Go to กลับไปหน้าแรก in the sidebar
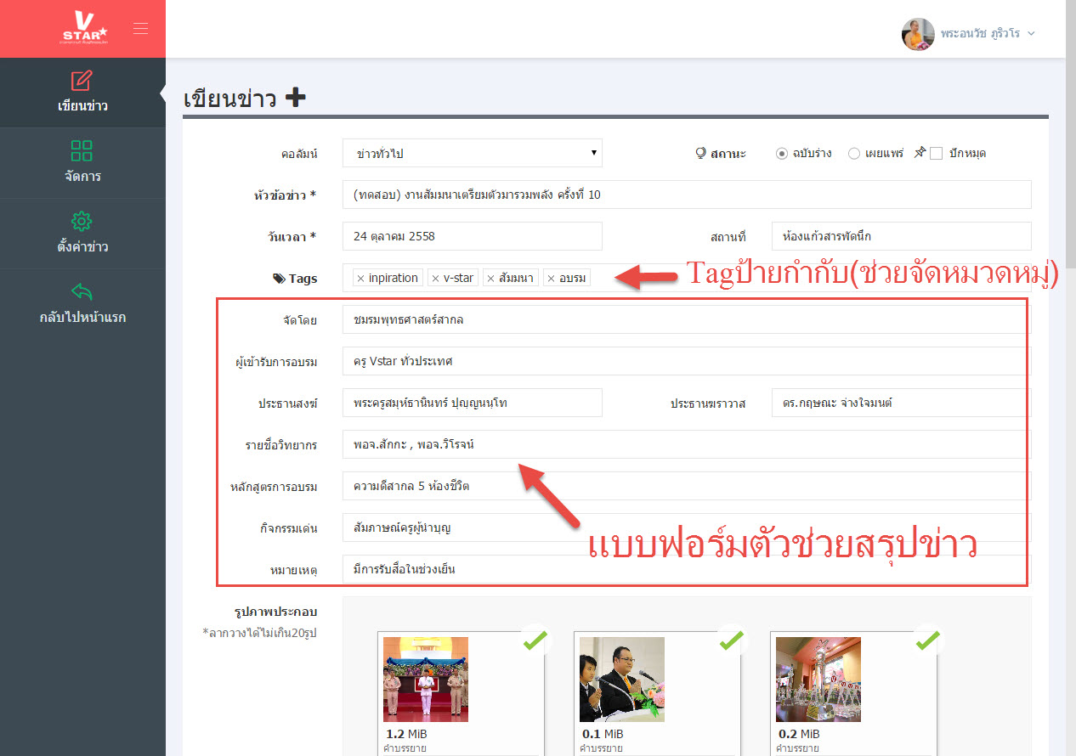Image resolution: width=1076 pixels, height=756 pixels. pos(82,303)
